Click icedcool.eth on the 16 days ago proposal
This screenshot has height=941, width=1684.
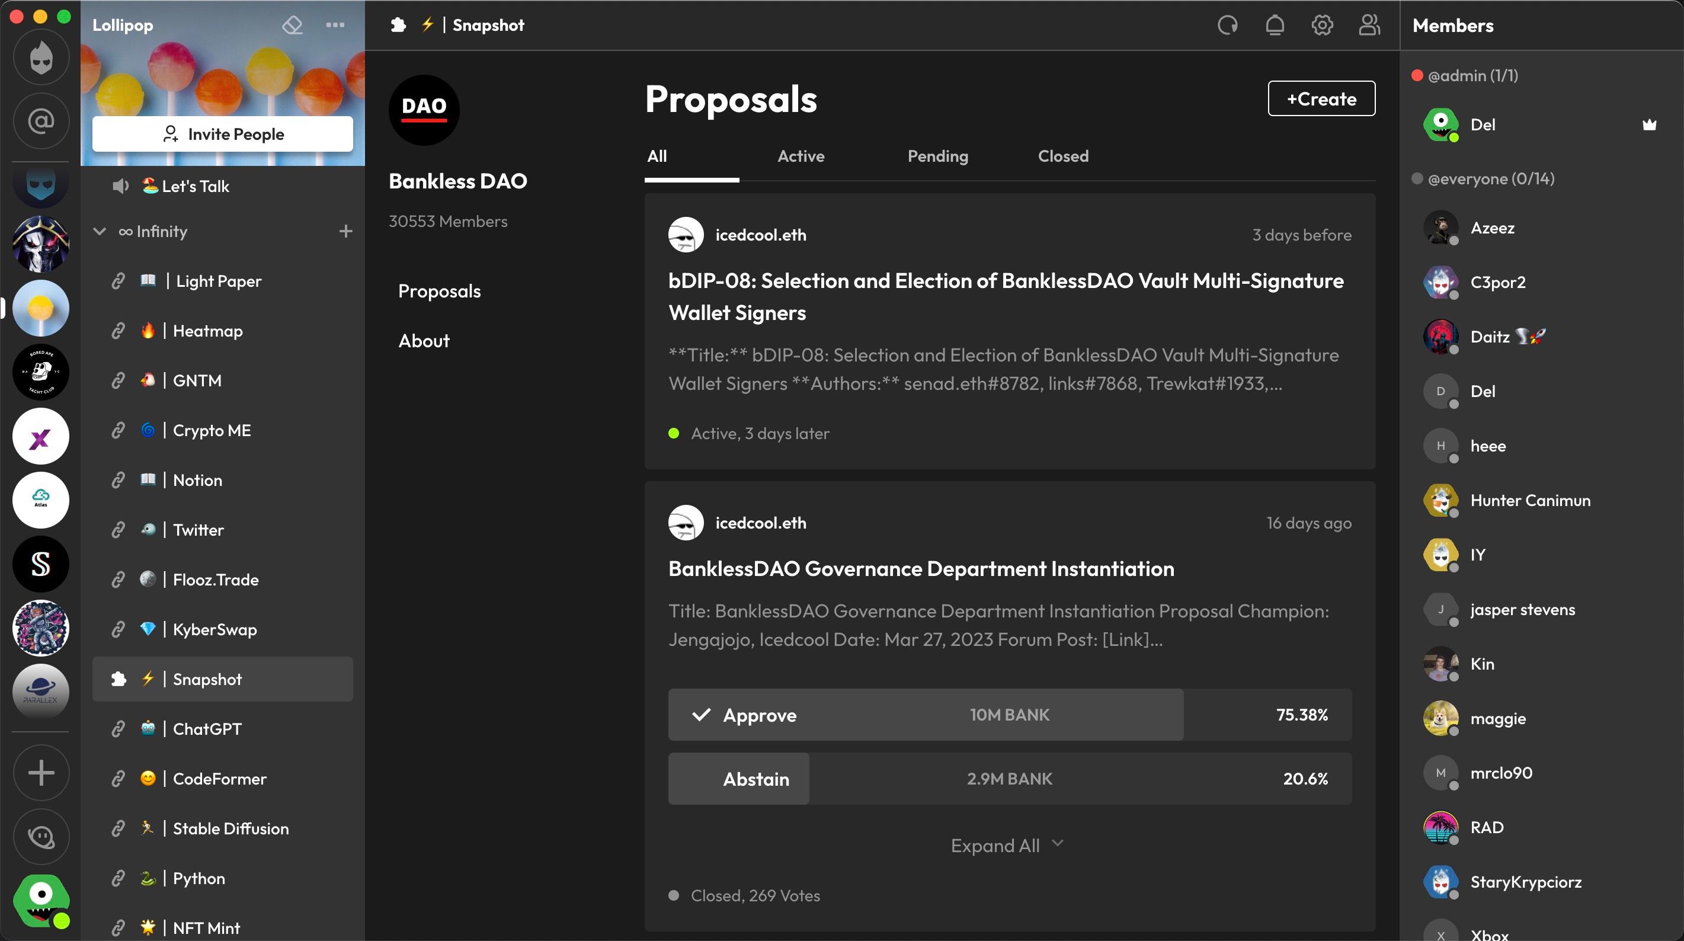point(760,523)
